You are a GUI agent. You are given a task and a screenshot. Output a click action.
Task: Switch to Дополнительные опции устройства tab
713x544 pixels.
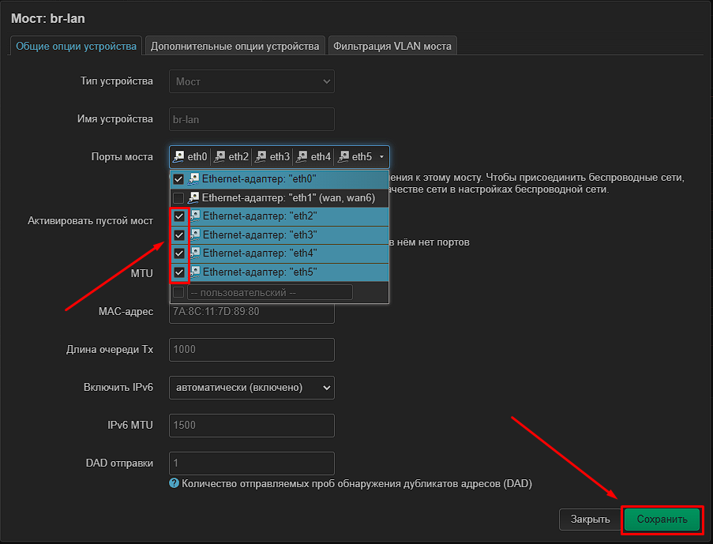click(x=235, y=46)
